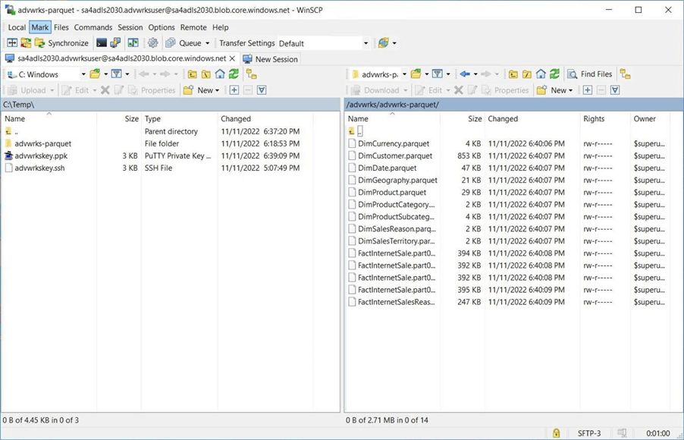Click local panel's select files plus icon
684x440 pixels.
[234, 90]
